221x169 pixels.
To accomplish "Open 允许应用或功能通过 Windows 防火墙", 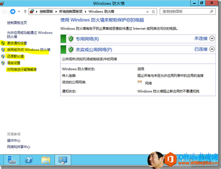I will 30,35.
